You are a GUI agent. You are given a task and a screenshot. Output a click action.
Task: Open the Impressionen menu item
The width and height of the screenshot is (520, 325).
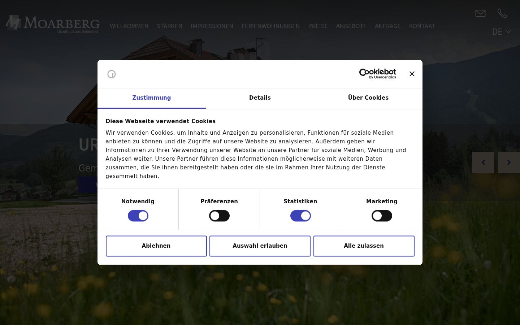(212, 26)
